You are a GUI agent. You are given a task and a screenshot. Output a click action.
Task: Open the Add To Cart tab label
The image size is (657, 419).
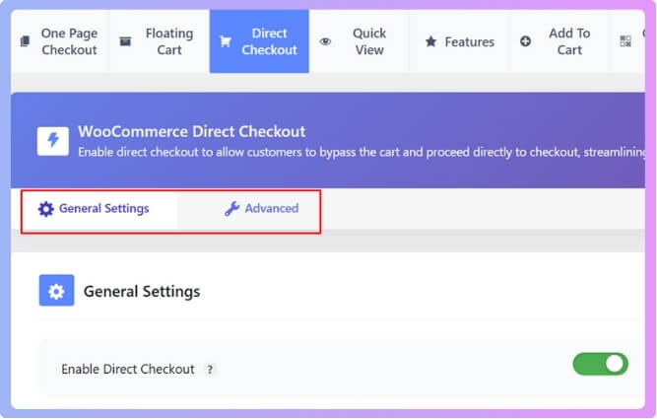pos(569,41)
